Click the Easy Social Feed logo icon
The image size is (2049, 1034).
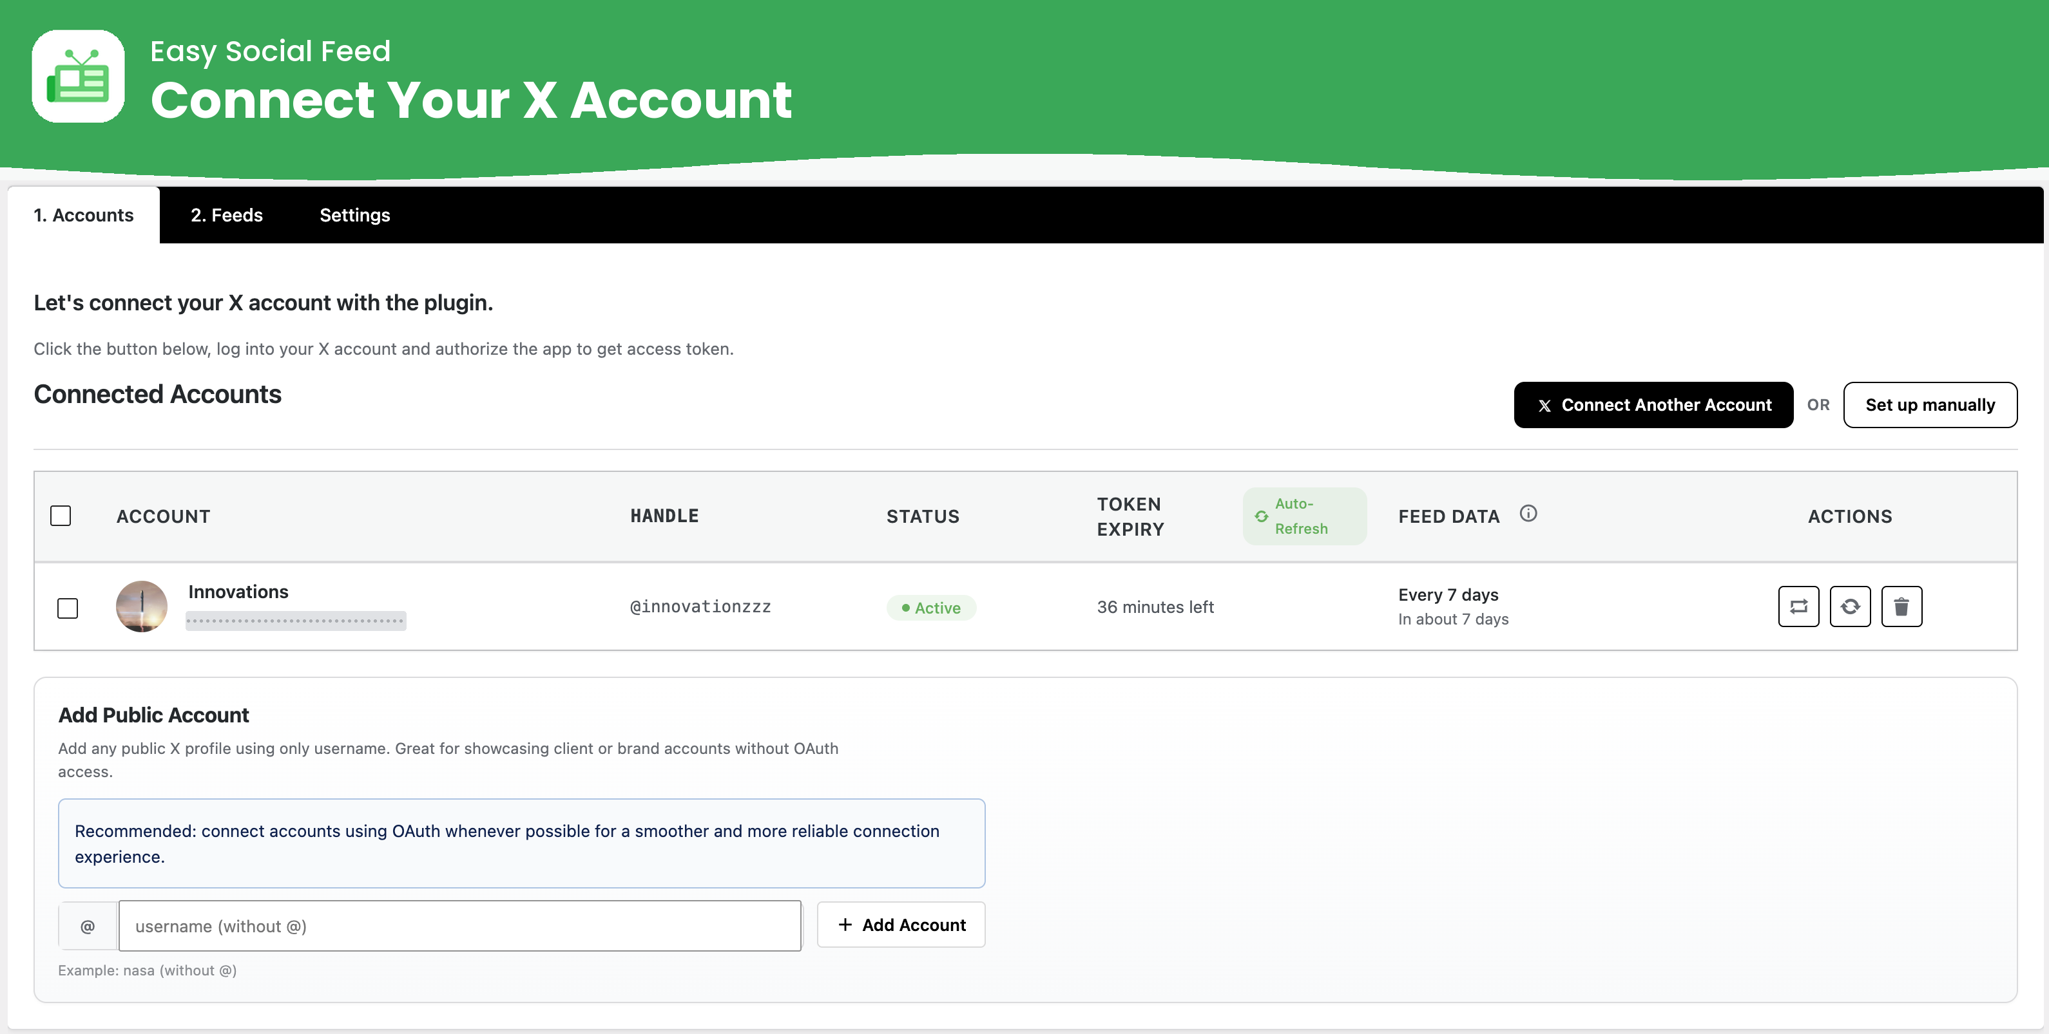(x=78, y=77)
